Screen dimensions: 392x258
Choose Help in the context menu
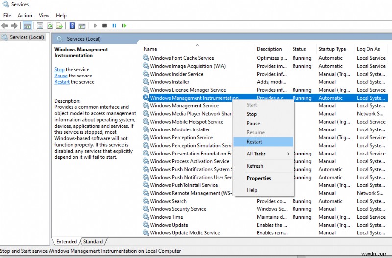coord(263,190)
